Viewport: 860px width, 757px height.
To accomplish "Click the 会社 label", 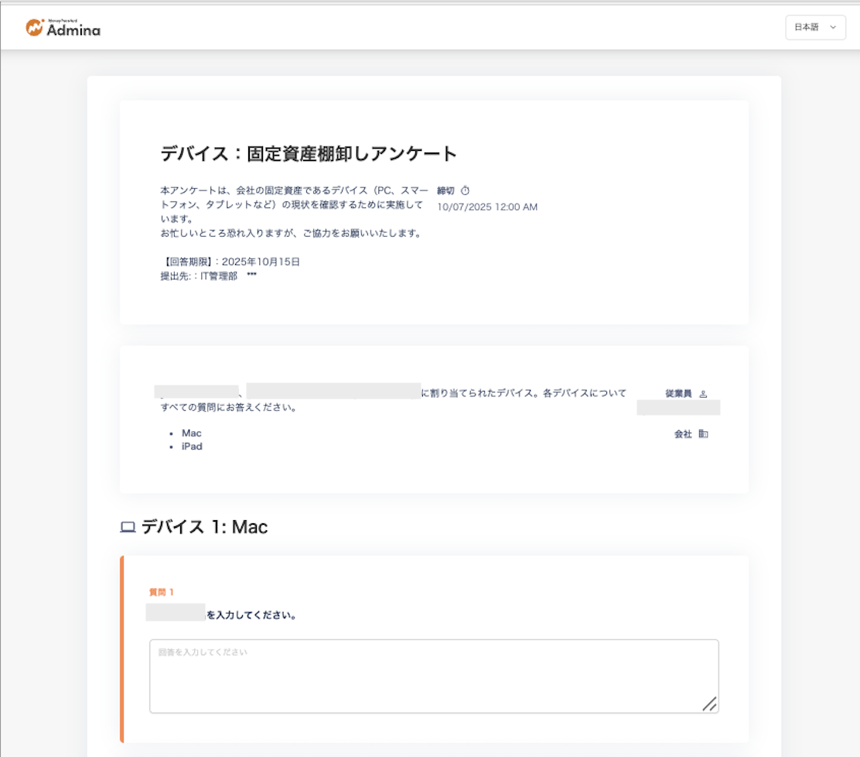I will tap(683, 434).
